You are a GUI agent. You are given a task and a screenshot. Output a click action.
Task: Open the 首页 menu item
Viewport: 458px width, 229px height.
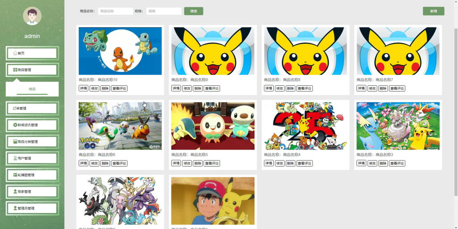pos(32,53)
